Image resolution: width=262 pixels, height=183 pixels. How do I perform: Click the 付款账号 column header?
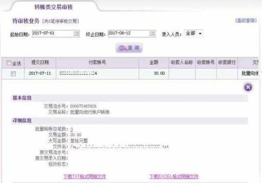(97, 63)
